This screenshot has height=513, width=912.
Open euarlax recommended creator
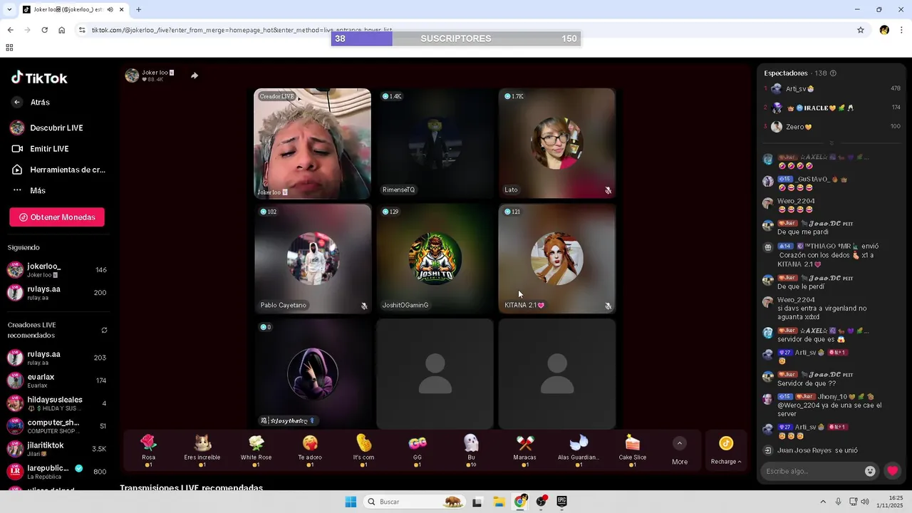[x=57, y=380]
